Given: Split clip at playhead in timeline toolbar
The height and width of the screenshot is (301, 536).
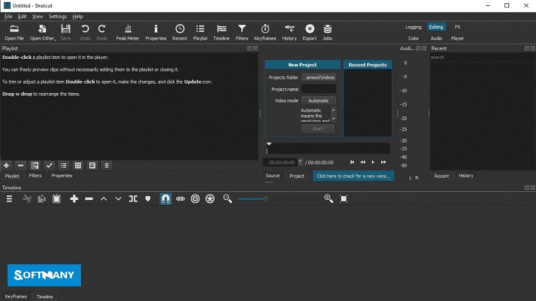Looking at the screenshot, I should (x=133, y=199).
